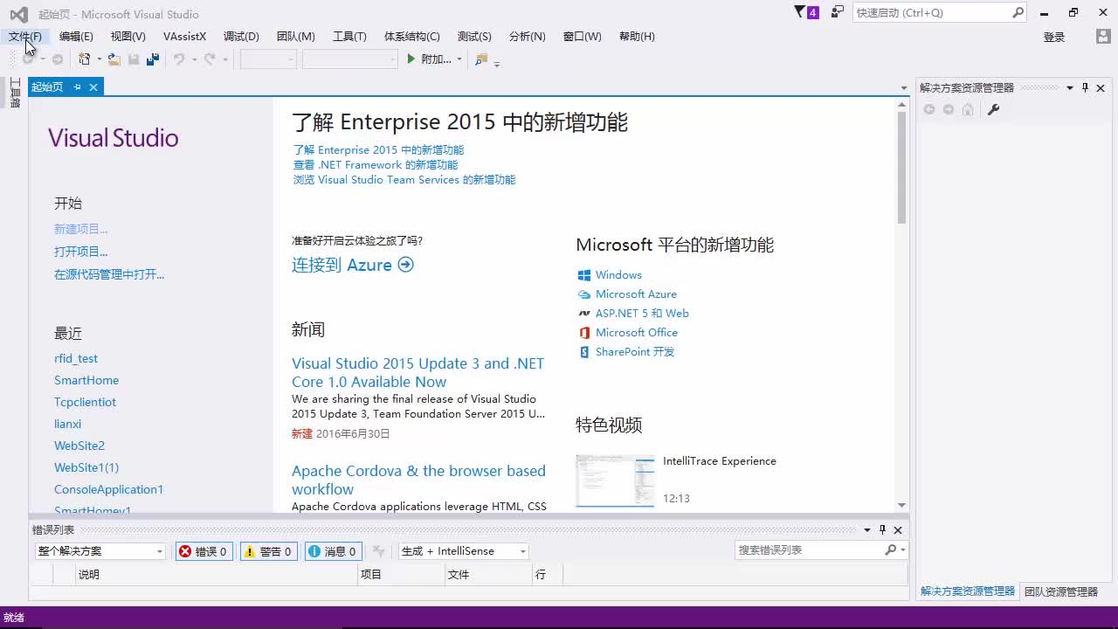The width and height of the screenshot is (1118, 629).
Task: Open New Project icon dropdown arrow
Action: pyautogui.click(x=99, y=59)
